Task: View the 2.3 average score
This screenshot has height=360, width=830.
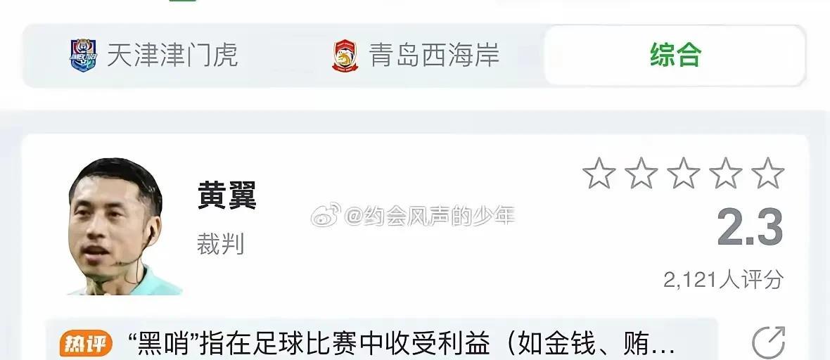Action: tap(750, 228)
